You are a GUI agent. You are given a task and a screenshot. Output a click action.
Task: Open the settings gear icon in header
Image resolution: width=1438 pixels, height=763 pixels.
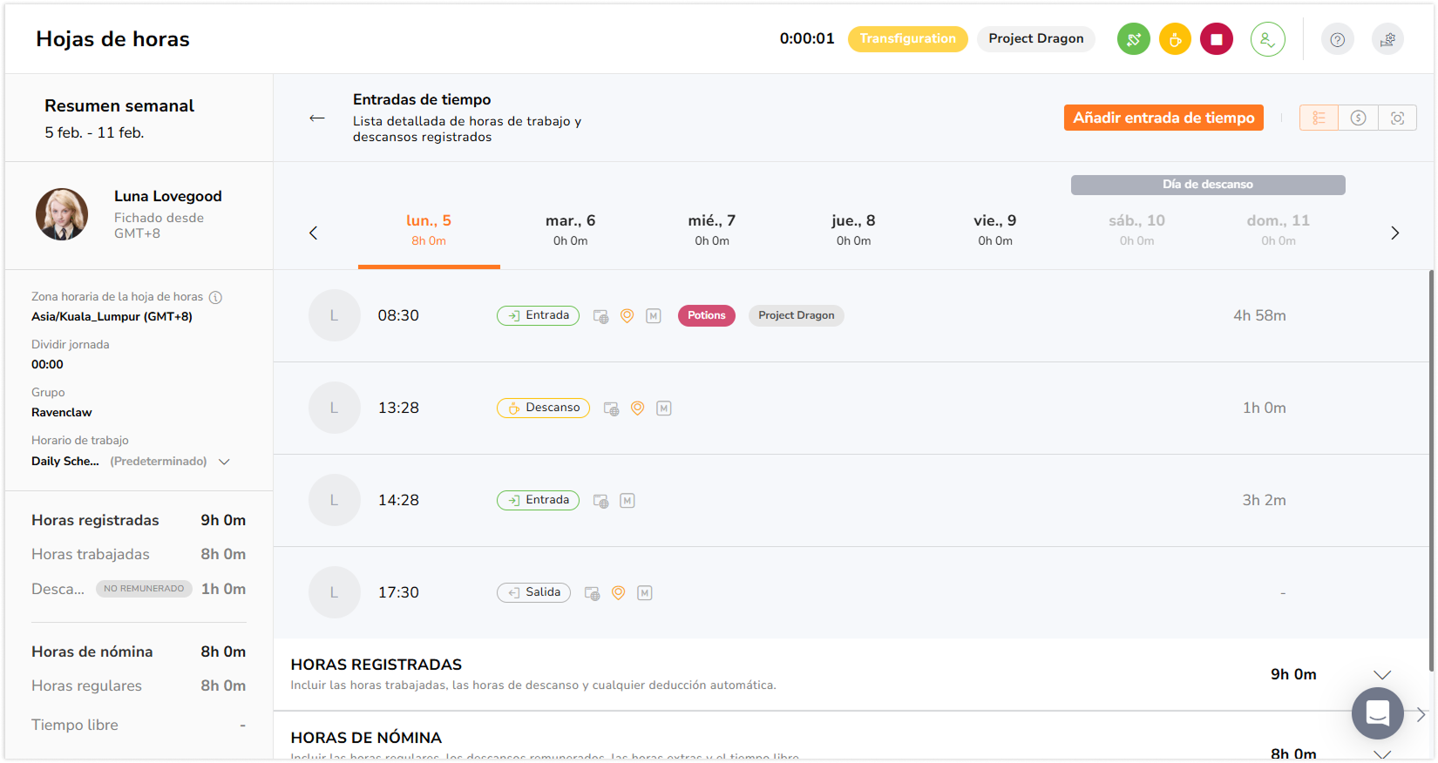click(1387, 39)
